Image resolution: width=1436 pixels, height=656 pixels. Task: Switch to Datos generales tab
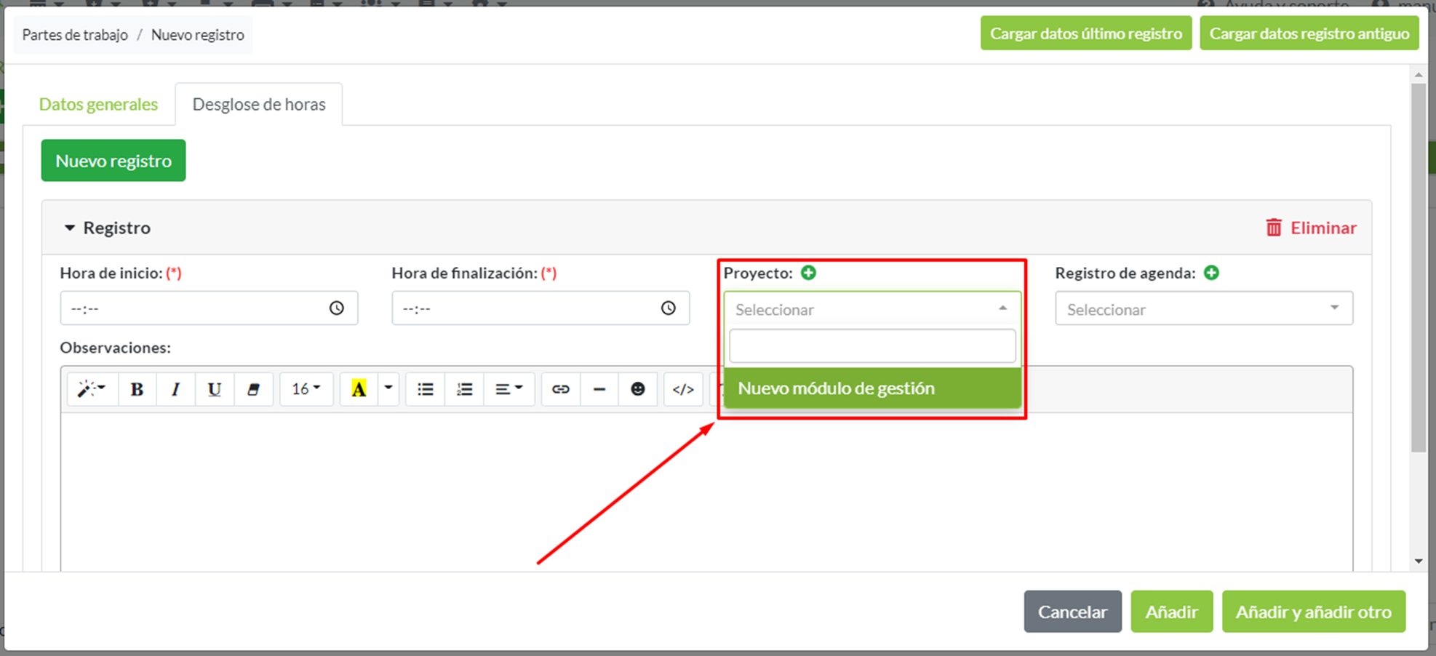[98, 104]
